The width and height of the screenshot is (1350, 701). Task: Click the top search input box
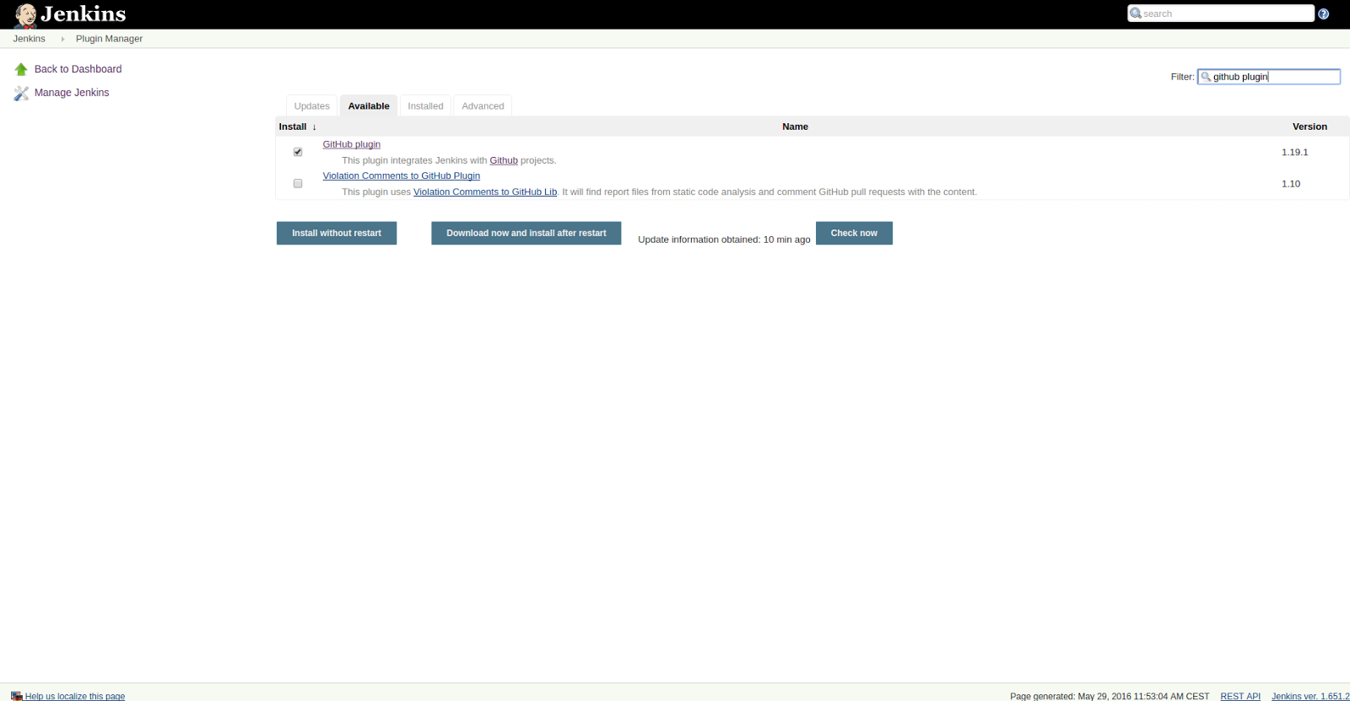click(1221, 13)
